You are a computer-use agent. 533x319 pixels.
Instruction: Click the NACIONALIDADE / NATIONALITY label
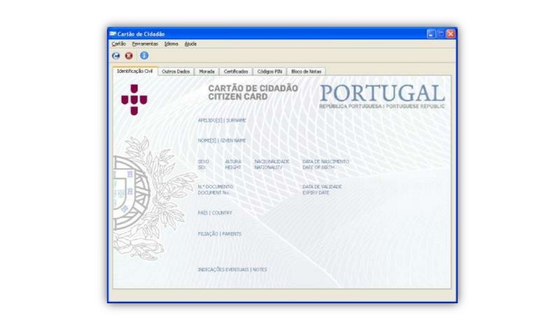(x=272, y=165)
